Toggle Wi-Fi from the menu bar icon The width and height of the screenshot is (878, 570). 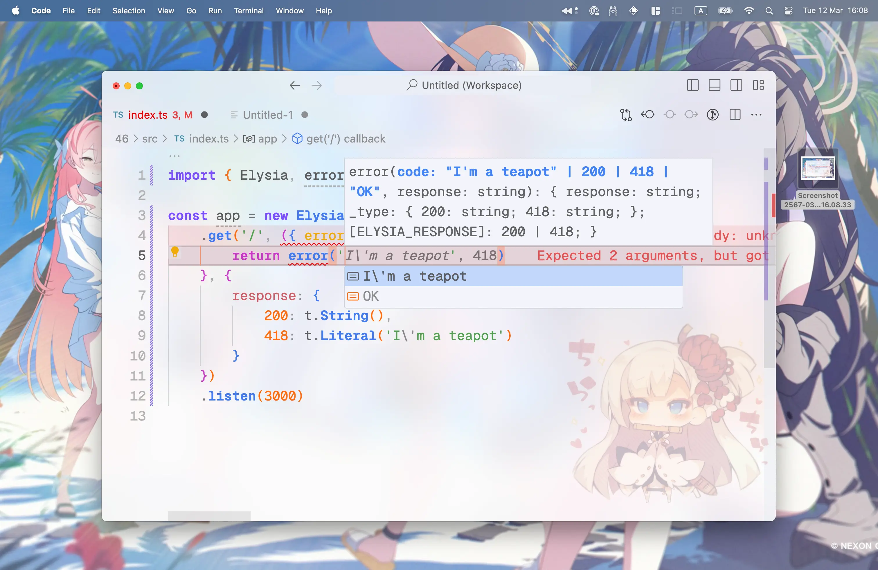click(749, 11)
